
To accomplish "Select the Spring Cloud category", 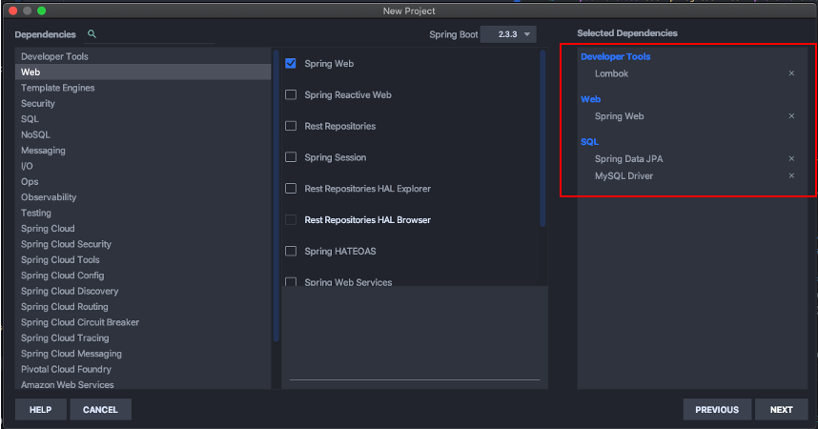I will [143, 229].
